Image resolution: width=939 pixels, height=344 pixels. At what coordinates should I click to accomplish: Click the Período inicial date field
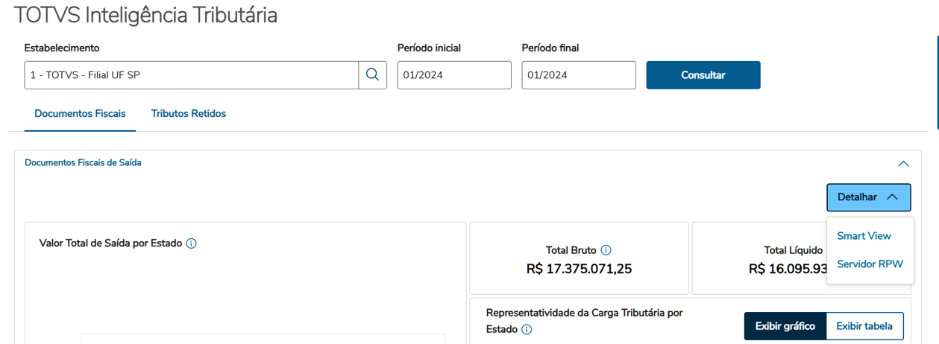click(453, 75)
